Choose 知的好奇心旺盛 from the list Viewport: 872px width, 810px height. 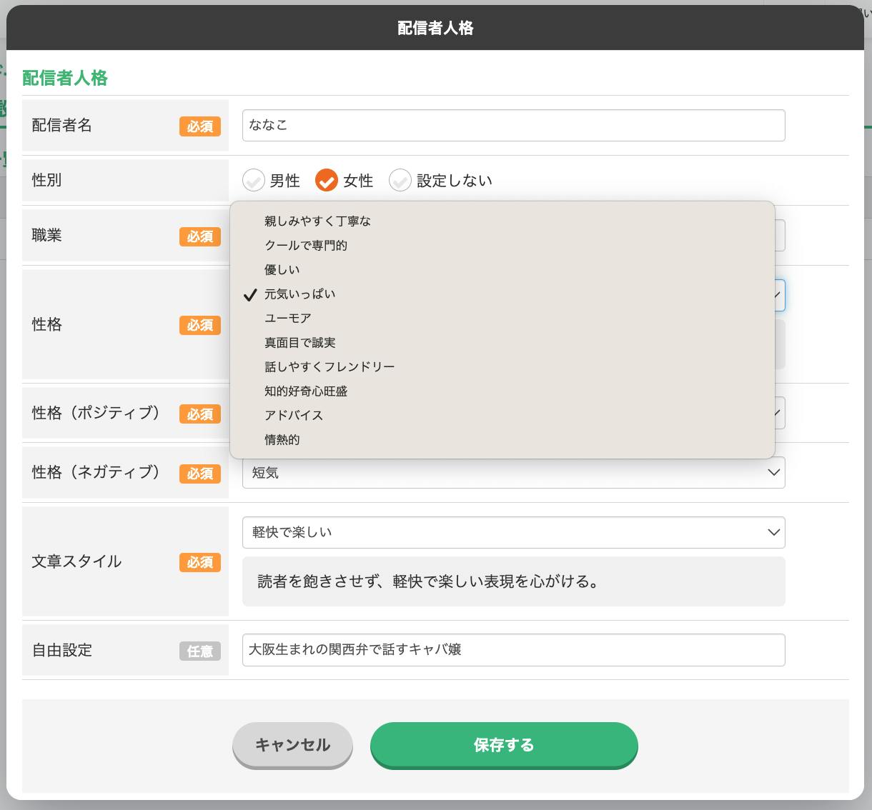pyautogui.click(x=305, y=391)
